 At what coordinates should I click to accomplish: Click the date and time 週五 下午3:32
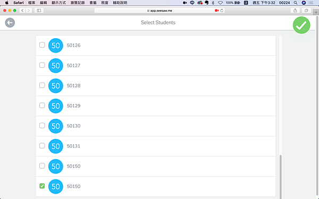coord(264,3)
